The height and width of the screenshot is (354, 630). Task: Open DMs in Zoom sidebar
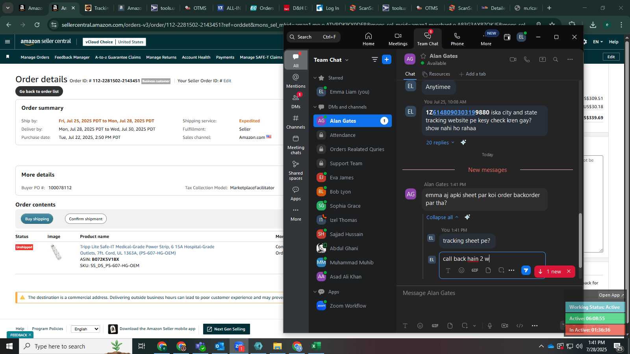click(x=296, y=101)
